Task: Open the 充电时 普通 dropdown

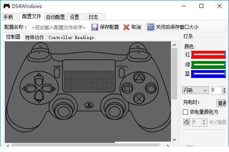Action: [221, 103]
